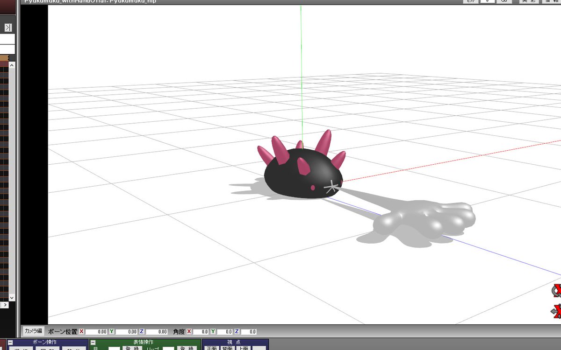Click the 角度 Z value field
This screenshot has height=350, width=561.
(x=249, y=331)
